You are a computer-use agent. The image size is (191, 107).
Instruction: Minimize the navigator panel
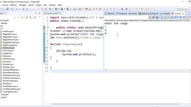(x=36, y=13)
